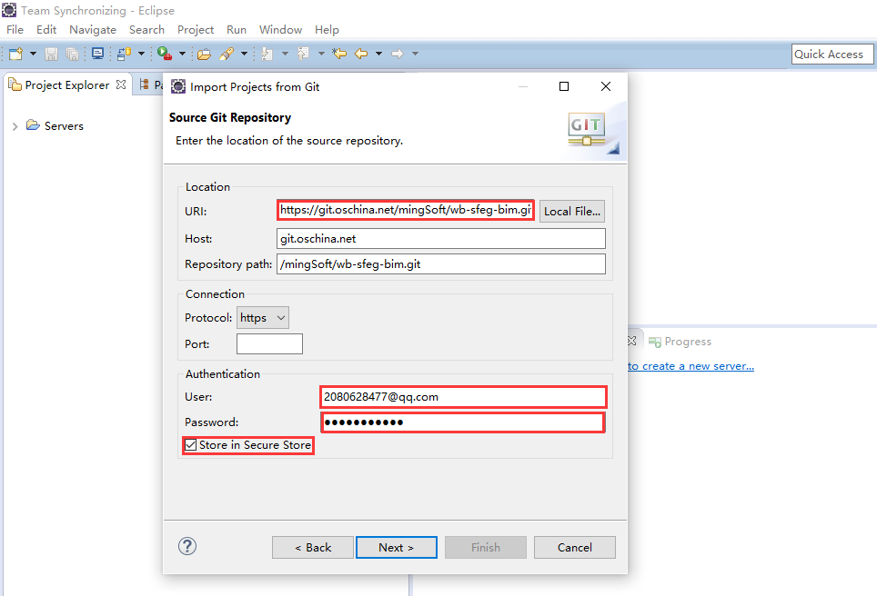
Task: Open the External Tools dropdown arrow
Action: pos(182,54)
